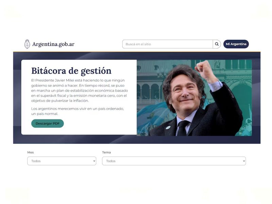Open the Mi Argentina button

coord(236,44)
